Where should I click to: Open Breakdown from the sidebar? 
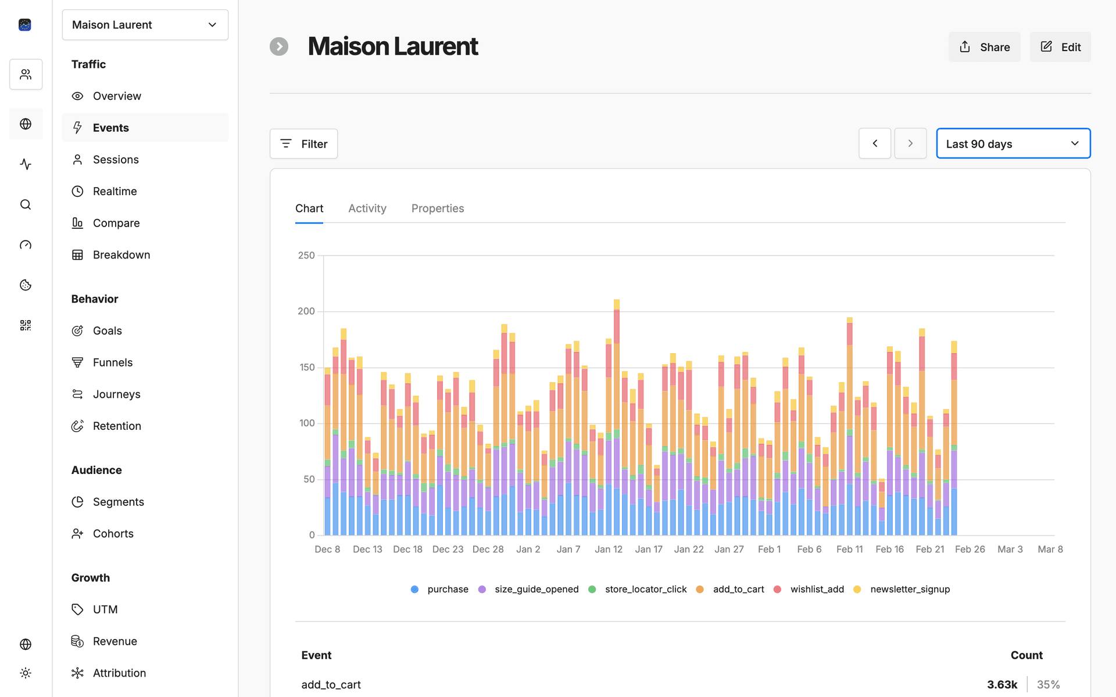tap(145, 254)
